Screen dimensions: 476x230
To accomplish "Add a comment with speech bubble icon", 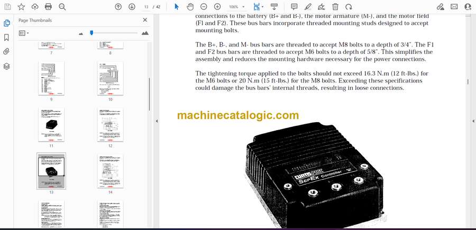I will (x=294, y=7).
